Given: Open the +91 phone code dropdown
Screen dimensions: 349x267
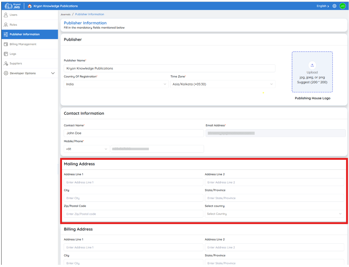Looking at the screenshot, I should coord(87,149).
